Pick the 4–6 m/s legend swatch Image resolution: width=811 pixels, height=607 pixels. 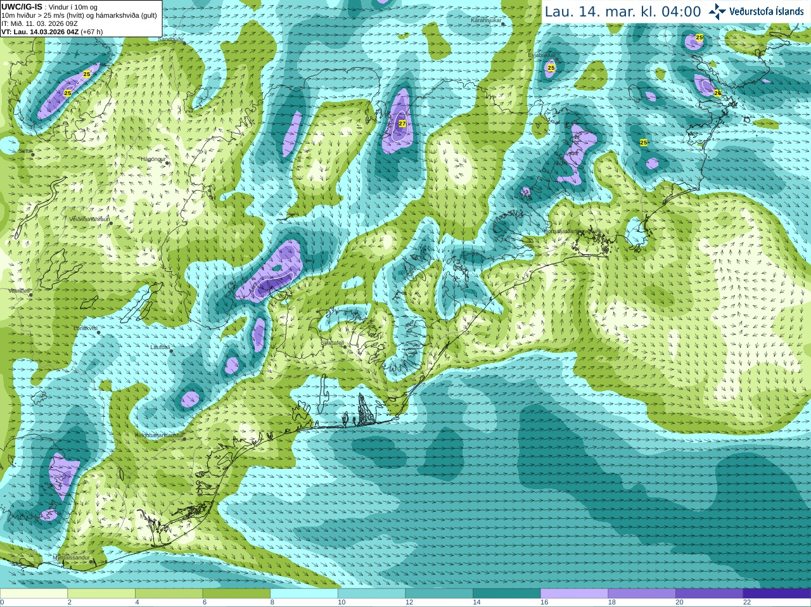click(169, 594)
